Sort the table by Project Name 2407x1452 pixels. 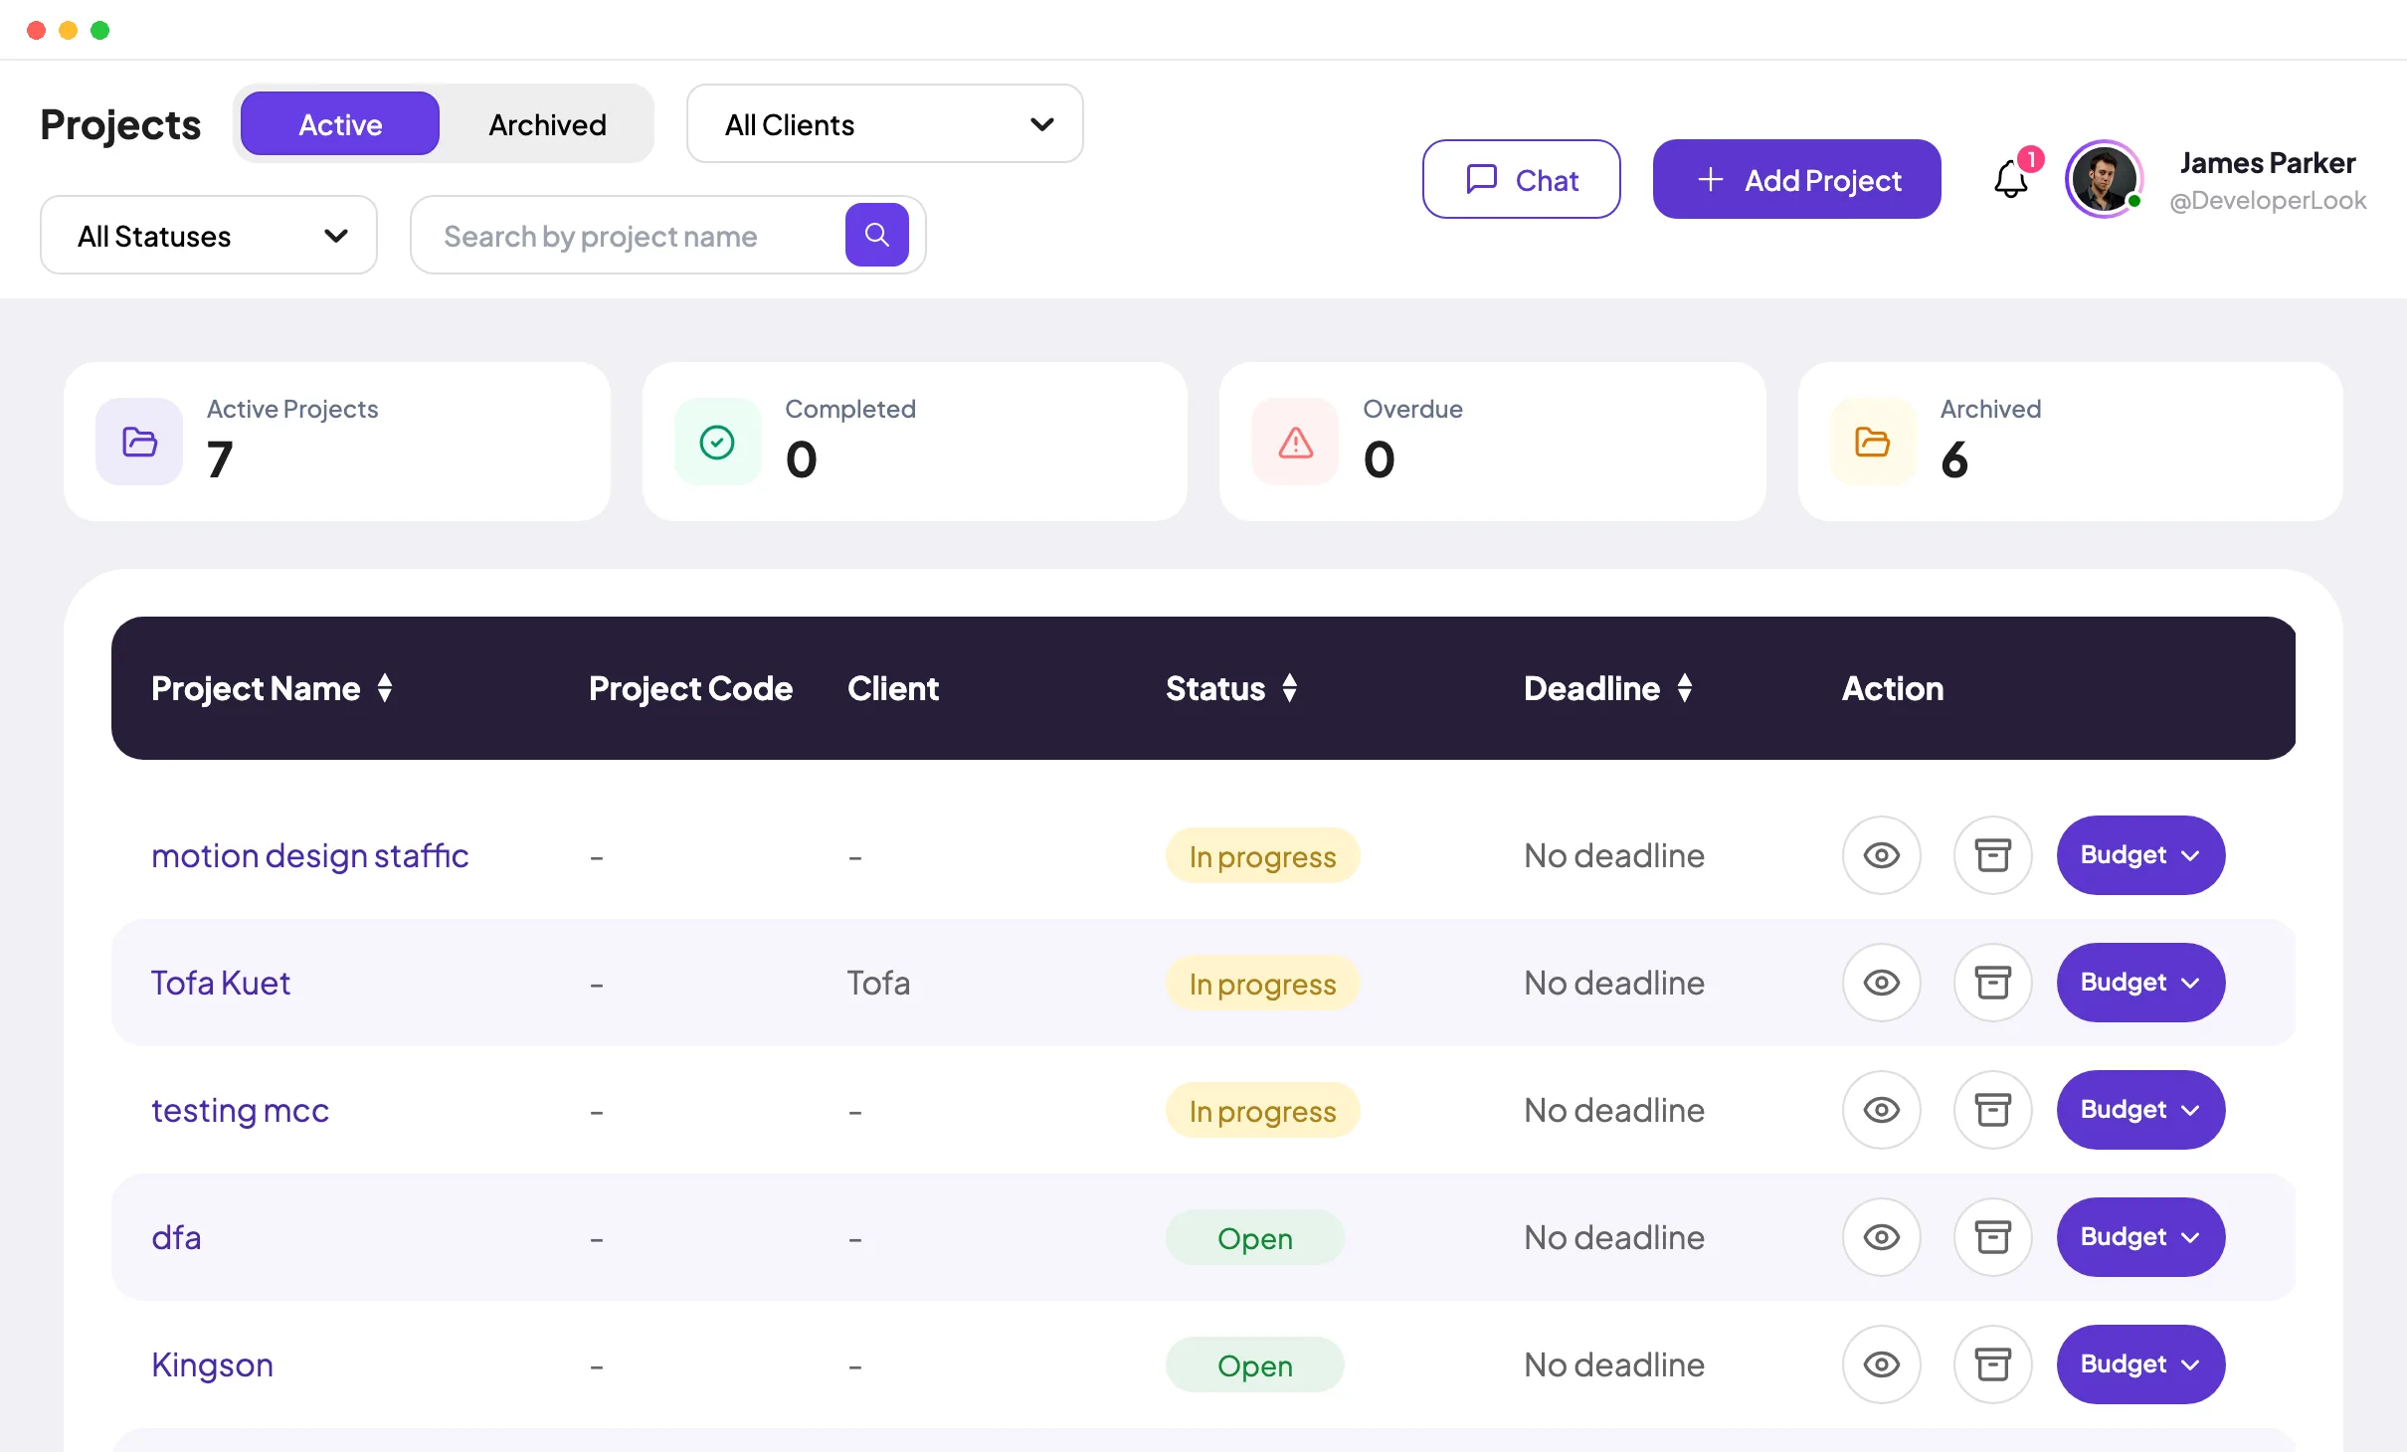pyautogui.click(x=385, y=688)
